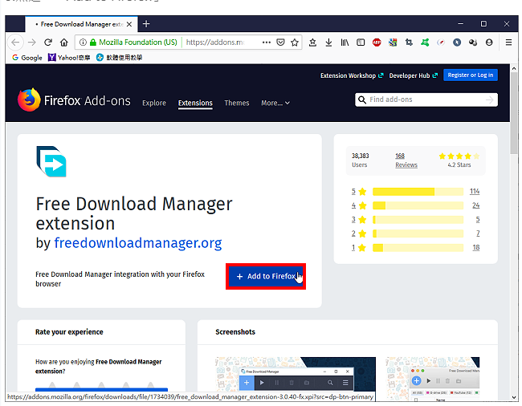Click the 4-star rating progress bar
This screenshot has width=522, height=406.
[x=418, y=205]
